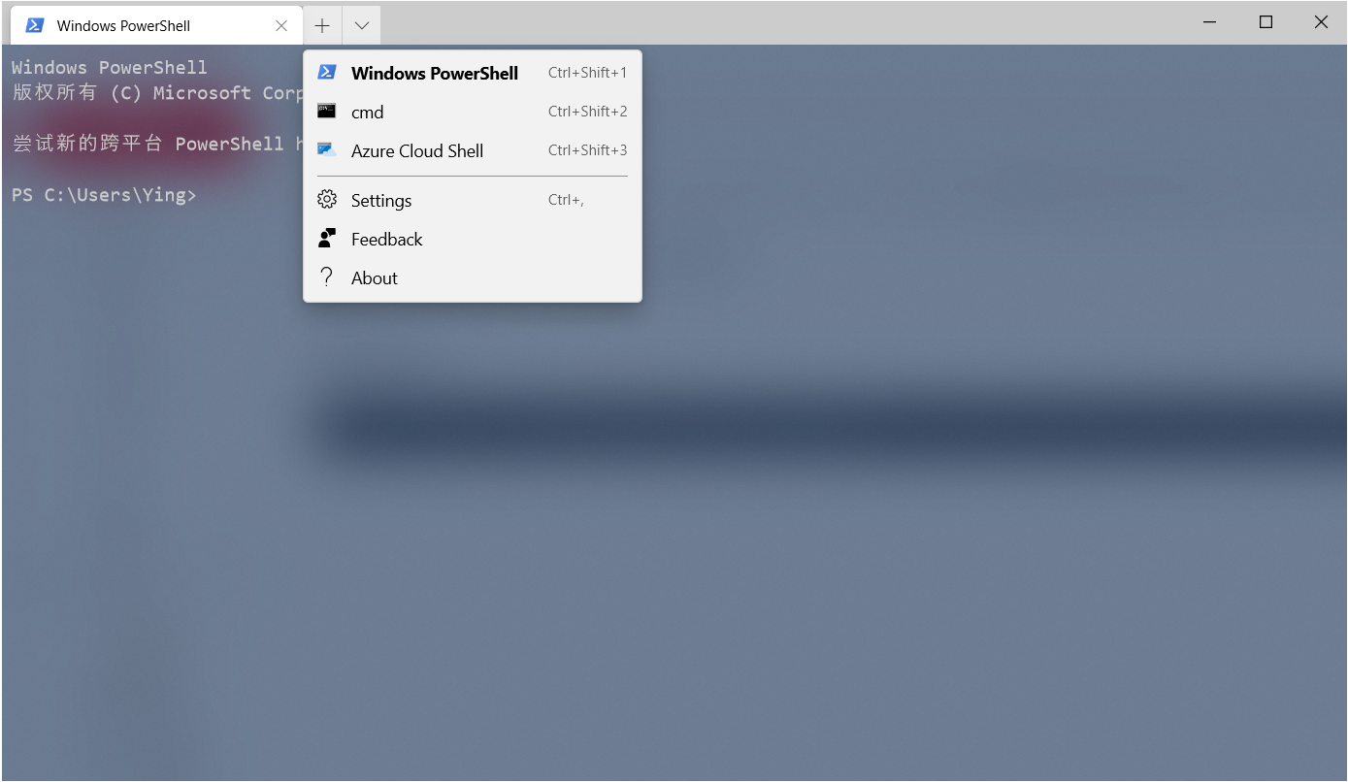Image resolution: width=1348 pixels, height=782 pixels.
Task: Click the PowerShell icon in the dropdown menu
Action: click(327, 72)
